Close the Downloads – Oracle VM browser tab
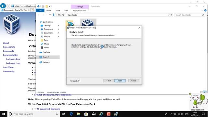Viewport: 208px width, 117px height. pyautogui.click(x=29, y=10)
